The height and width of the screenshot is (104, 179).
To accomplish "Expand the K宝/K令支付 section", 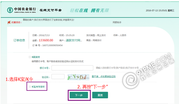I will coord(30,87).
